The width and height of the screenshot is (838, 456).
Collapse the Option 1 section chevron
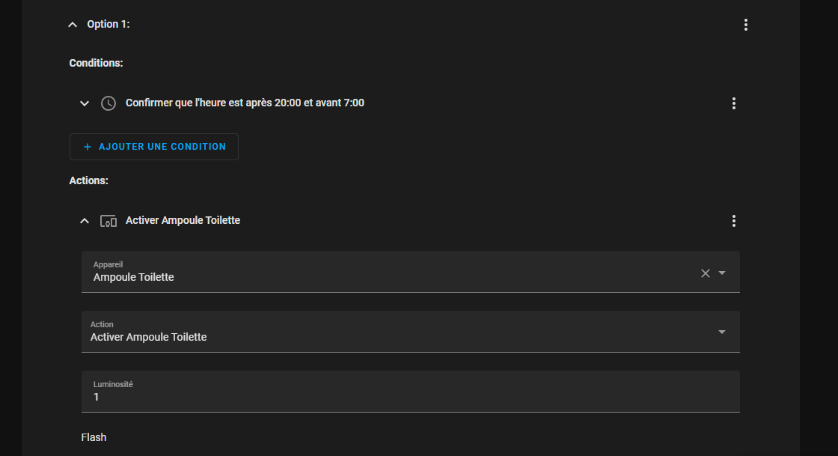73,25
